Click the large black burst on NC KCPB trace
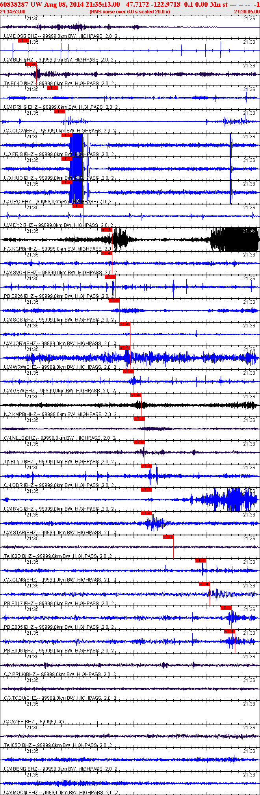Viewport: 260px width, 795px height. click(x=235, y=240)
